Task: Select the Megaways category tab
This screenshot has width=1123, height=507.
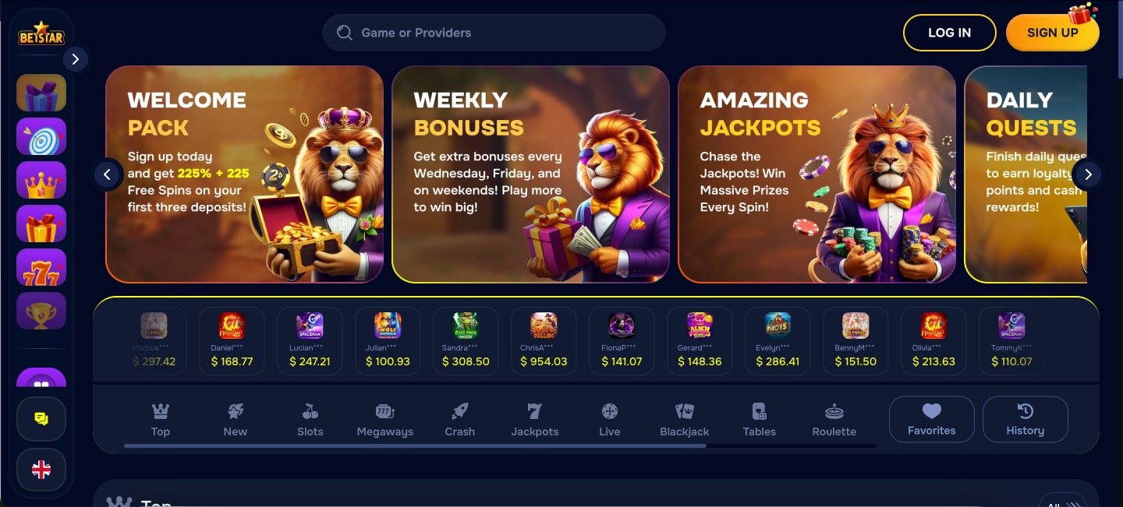Action: (385, 420)
